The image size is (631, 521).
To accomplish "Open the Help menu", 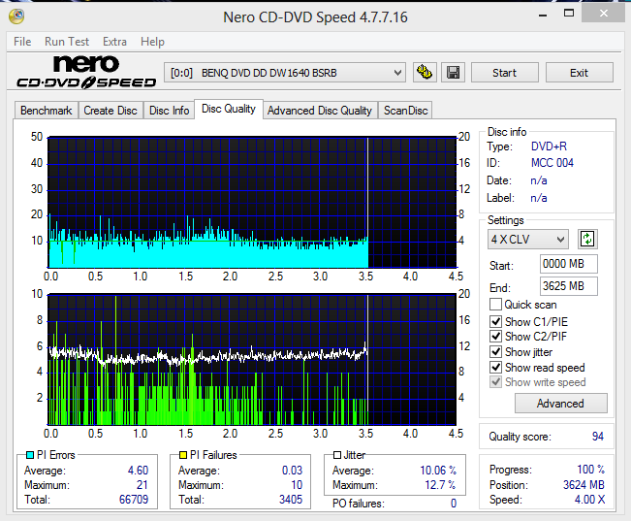I will 152,42.
